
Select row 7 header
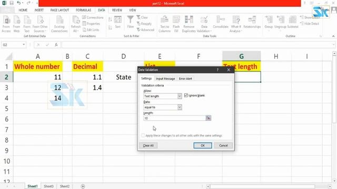point(7,130)
